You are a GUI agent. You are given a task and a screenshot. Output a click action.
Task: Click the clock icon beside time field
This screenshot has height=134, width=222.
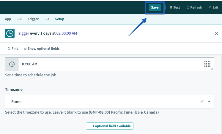(x=12, y=64)
